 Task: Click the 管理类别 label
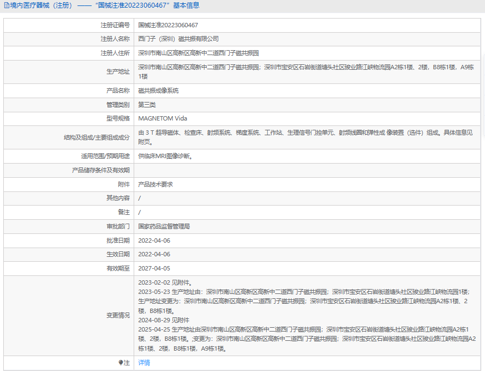118,105
